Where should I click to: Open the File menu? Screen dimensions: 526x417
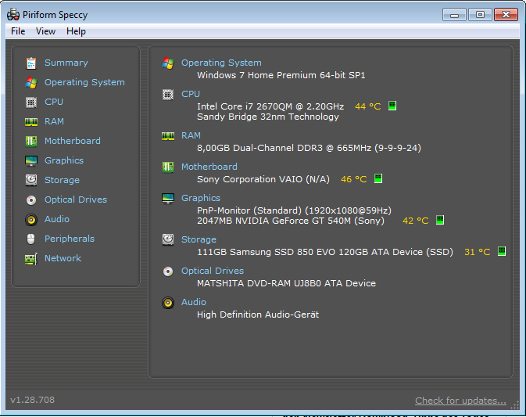18,31
